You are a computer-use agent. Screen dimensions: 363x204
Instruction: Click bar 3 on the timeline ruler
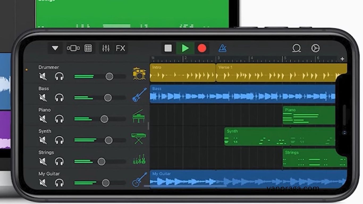(x=219, y=58)
